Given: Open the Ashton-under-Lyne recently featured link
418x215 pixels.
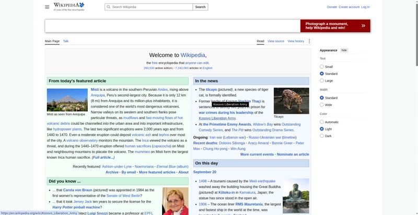Looking at the screenshot, I should 117,166.
